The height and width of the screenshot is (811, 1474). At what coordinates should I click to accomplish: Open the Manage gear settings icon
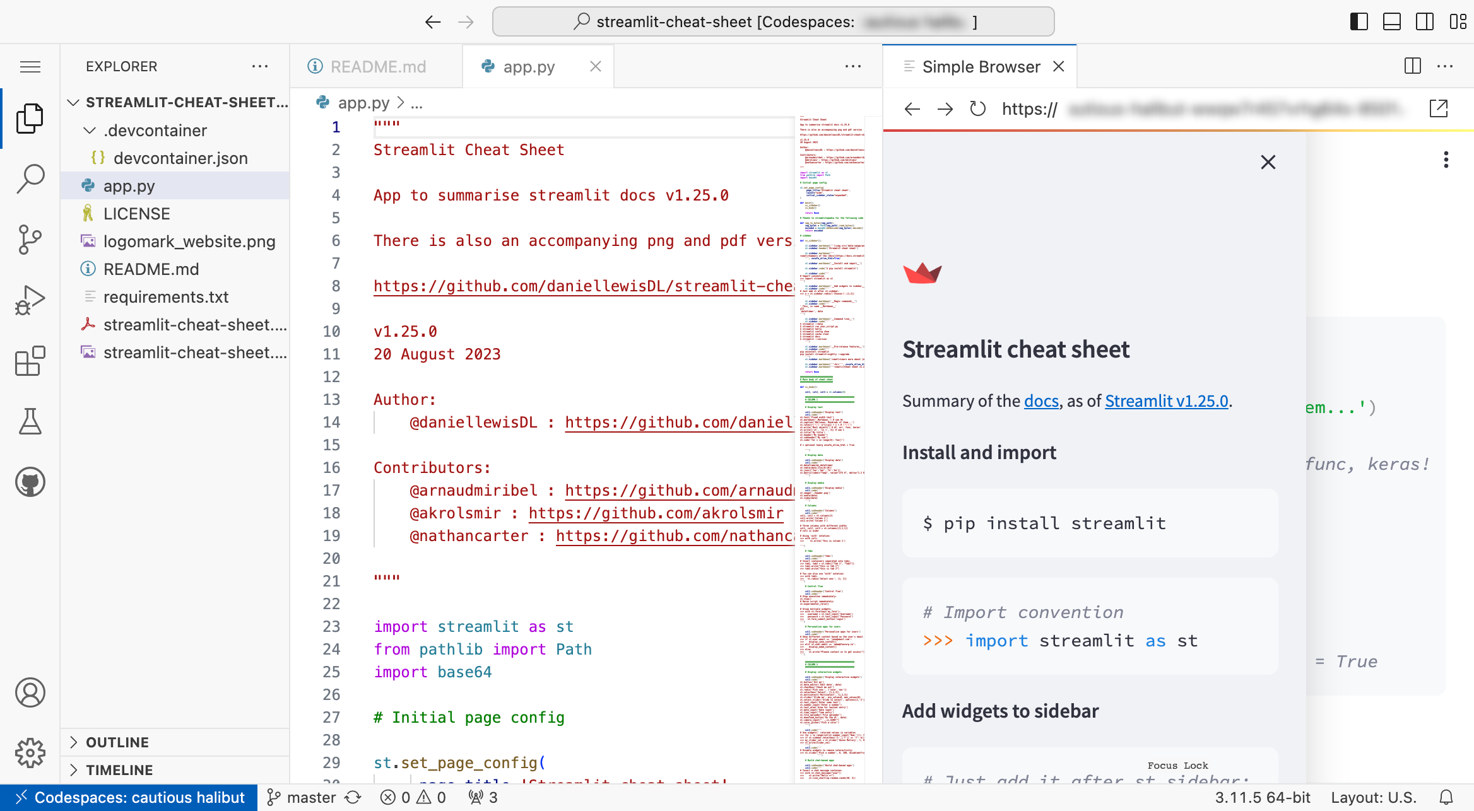tap(30, 753)
